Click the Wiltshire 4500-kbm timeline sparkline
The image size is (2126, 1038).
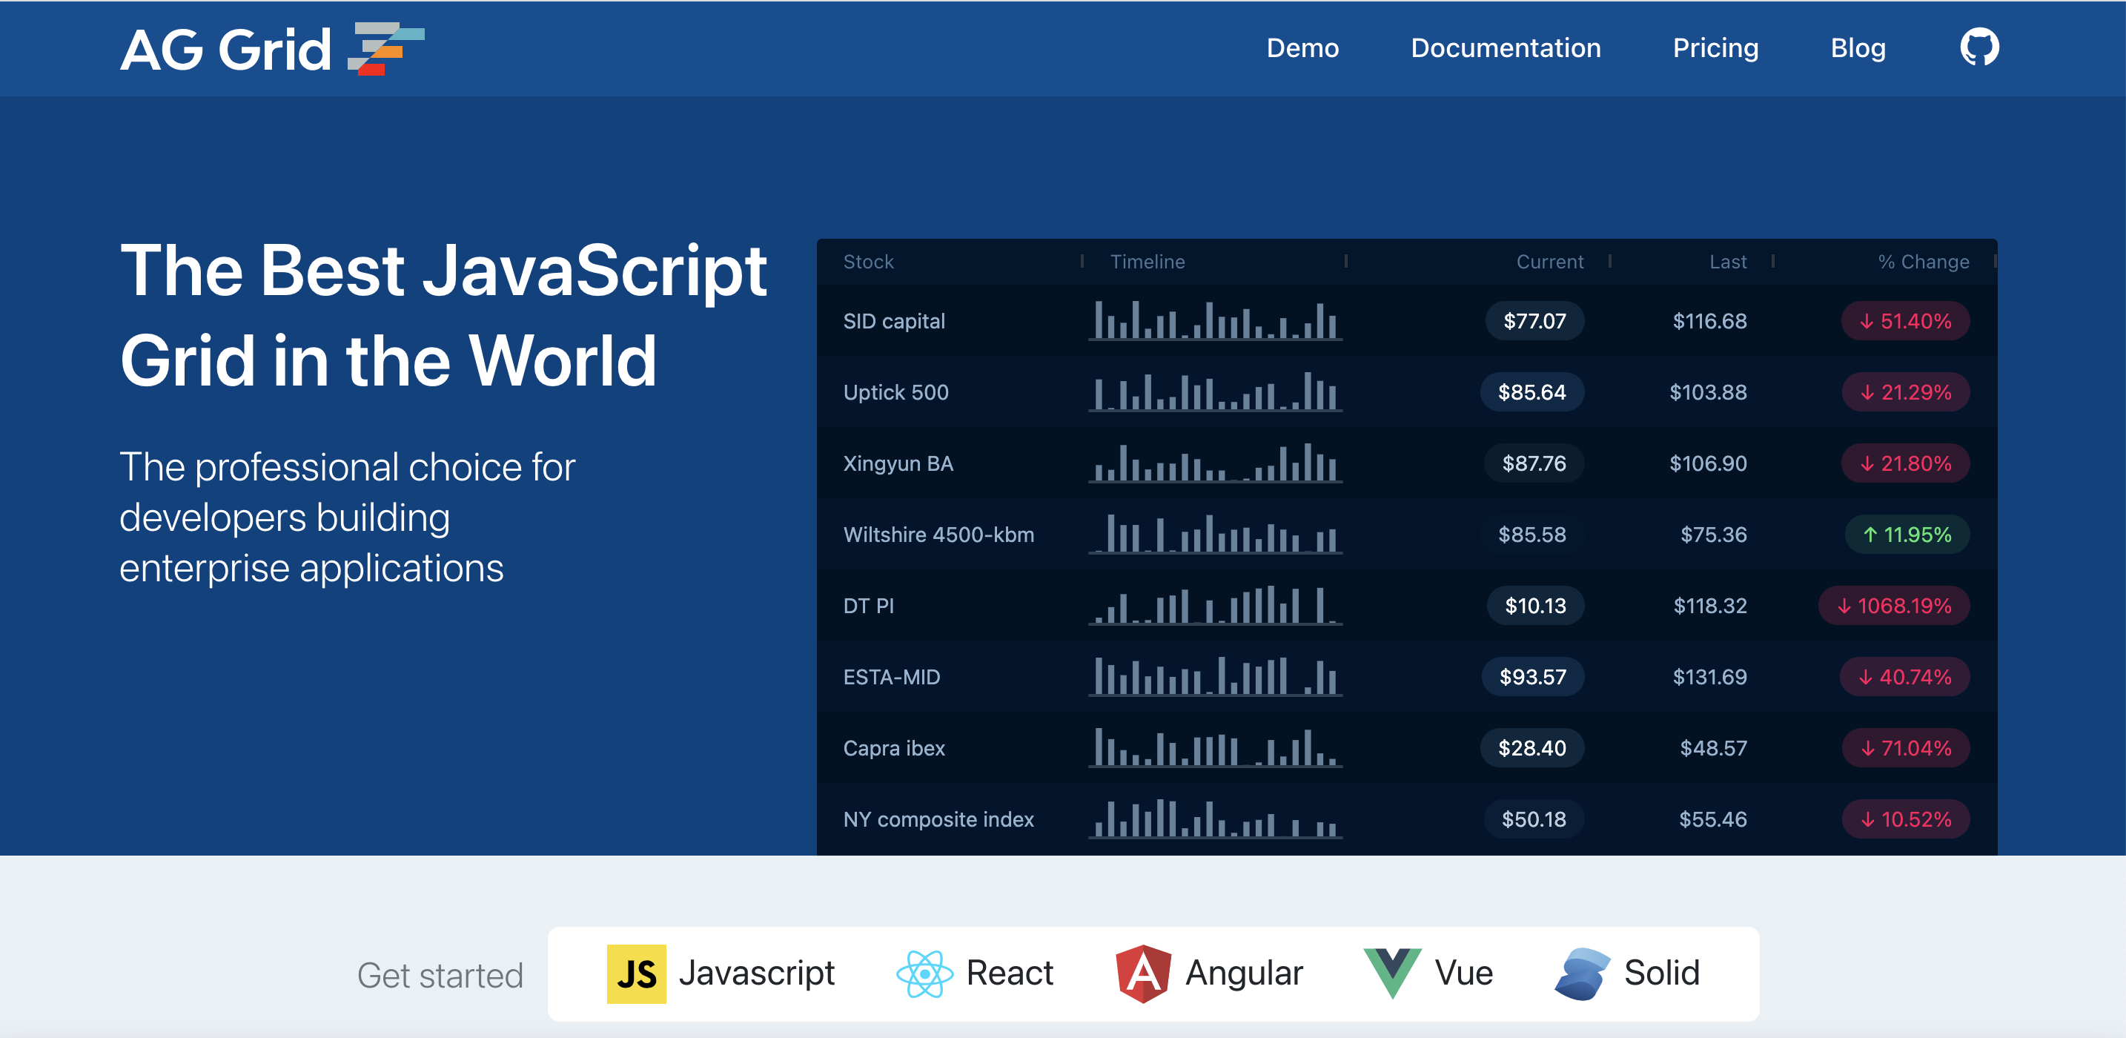(x=1215, y=533)
